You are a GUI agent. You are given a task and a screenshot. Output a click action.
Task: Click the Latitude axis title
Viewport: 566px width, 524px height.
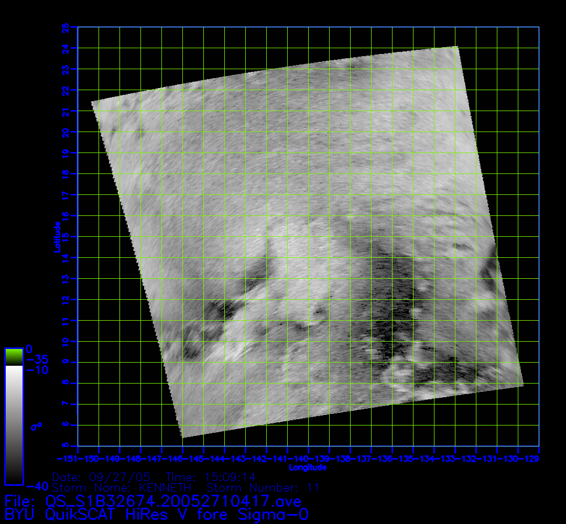tap(57, 237)
